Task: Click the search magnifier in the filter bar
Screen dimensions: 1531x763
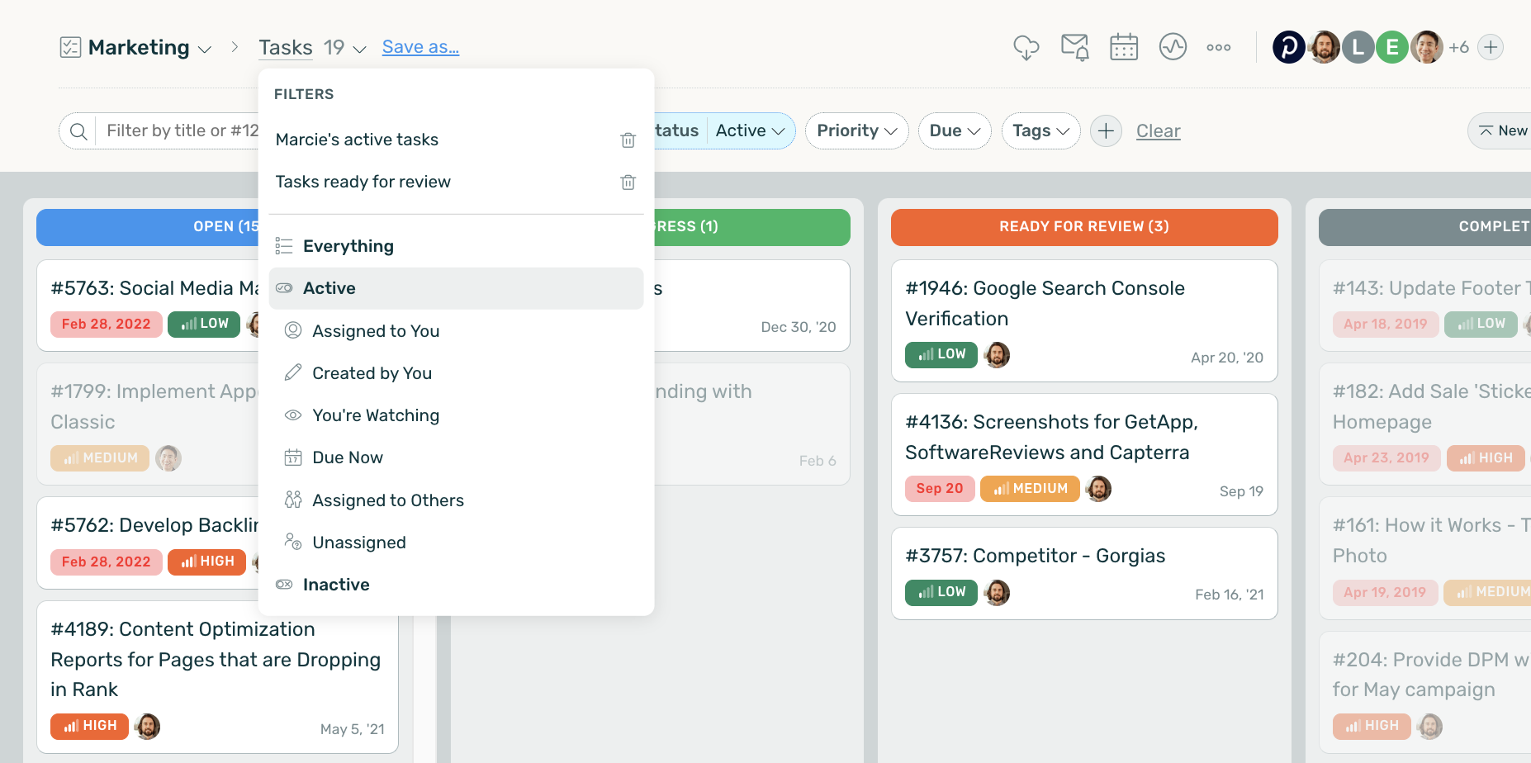Action: pyautogui.click(x=78, y=130)
